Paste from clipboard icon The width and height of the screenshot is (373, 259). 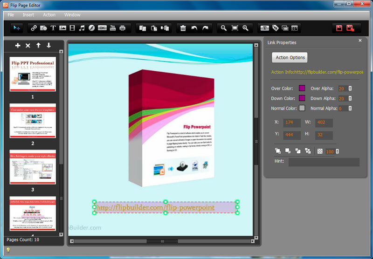(154, 28)
